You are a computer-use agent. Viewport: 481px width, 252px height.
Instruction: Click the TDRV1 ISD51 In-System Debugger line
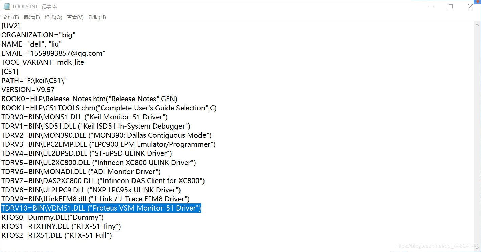click(96, 126)
